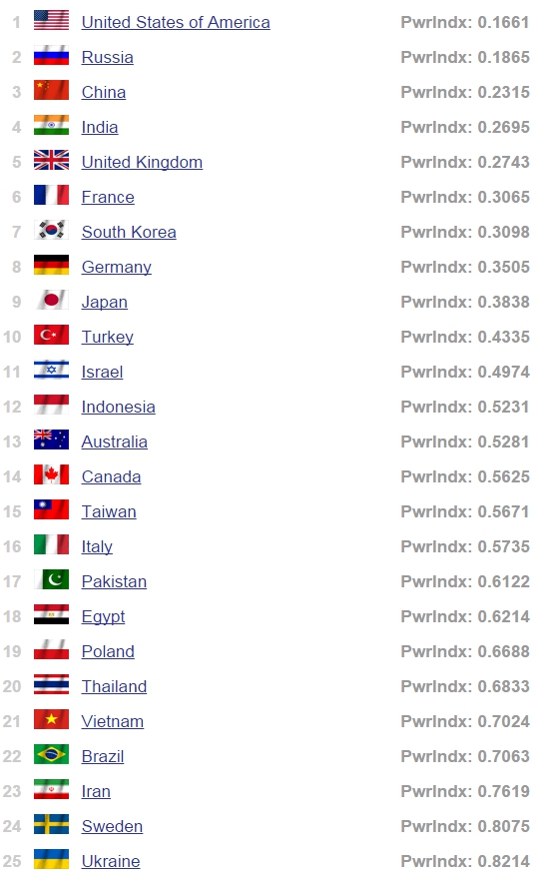Click the Canada maple leaf flag
Viewport: 538px width, 879px height.
coord(51,474)
